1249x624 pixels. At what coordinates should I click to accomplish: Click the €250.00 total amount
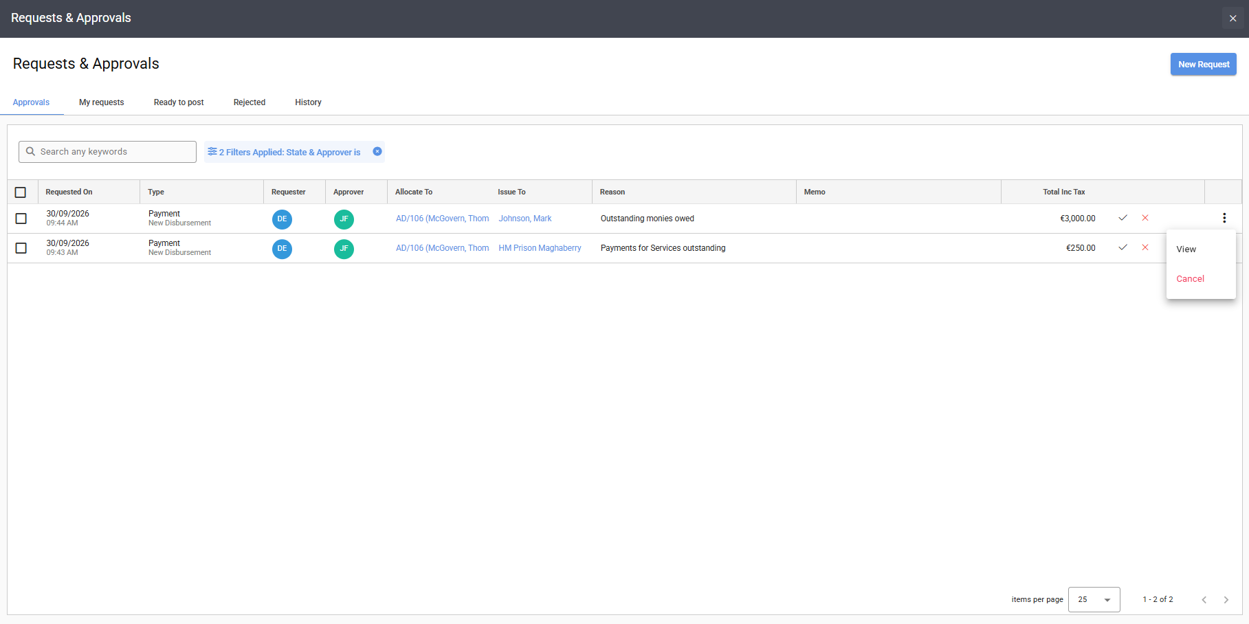click(1081, 248)
